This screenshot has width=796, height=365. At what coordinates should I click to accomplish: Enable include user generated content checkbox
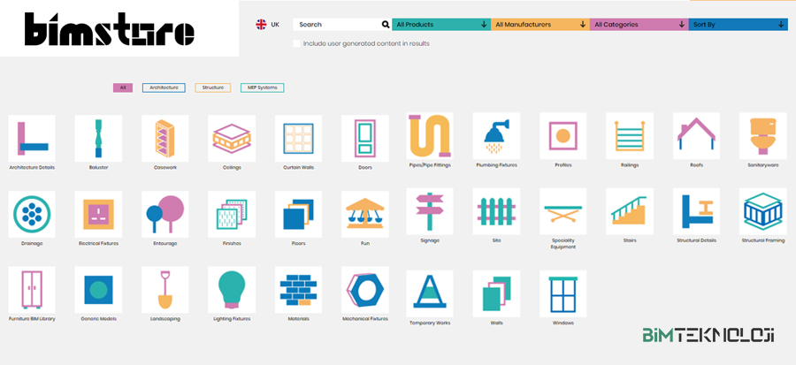(297, 42)
